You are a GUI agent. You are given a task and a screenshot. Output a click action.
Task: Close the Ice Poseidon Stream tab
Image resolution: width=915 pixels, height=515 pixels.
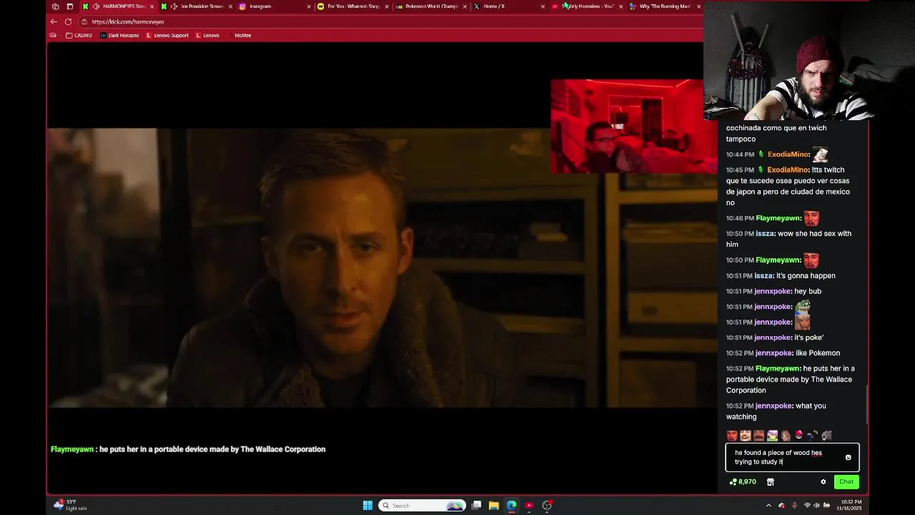tap(230, 6)
